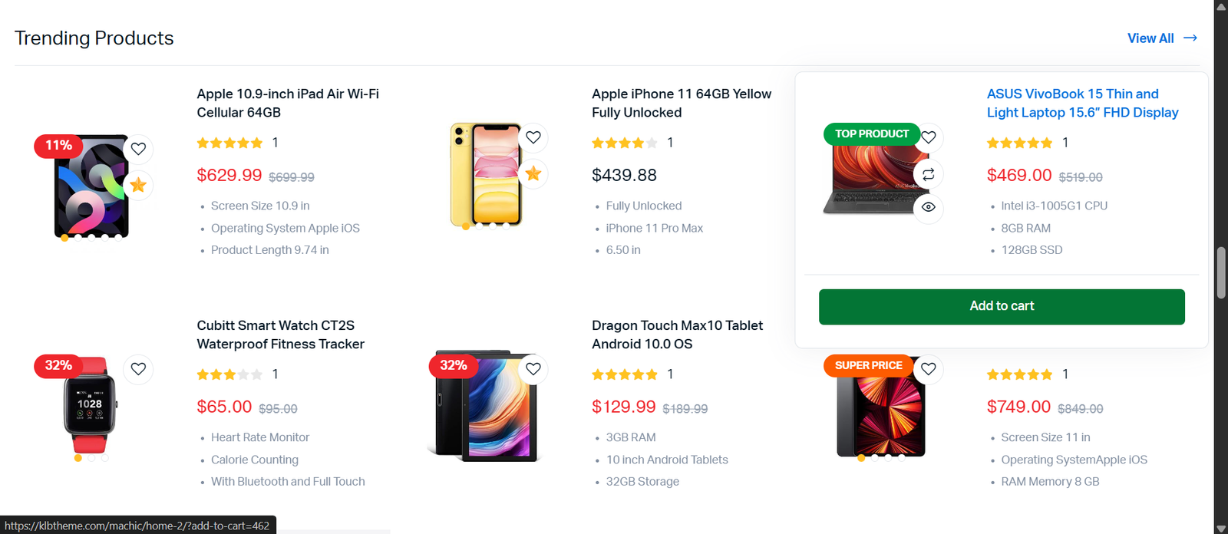Screen dimensions: 1228x534
Task: Add Cubitt Smart Watch to wishlist
Action: click(138, 369)
